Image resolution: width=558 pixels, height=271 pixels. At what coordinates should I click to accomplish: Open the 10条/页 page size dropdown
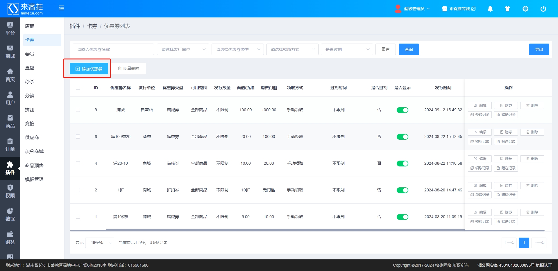99,243
